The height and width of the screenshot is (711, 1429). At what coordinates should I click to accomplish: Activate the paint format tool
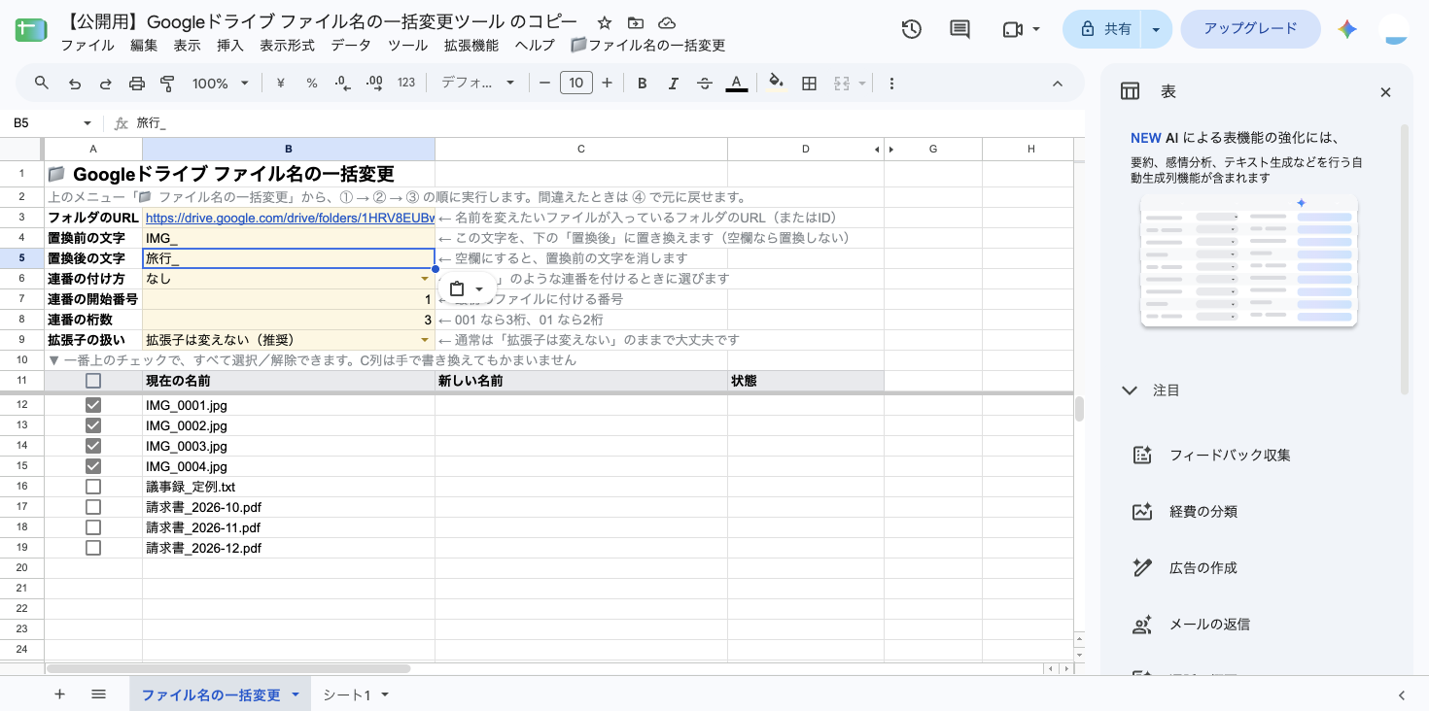(x=167, y=84)
